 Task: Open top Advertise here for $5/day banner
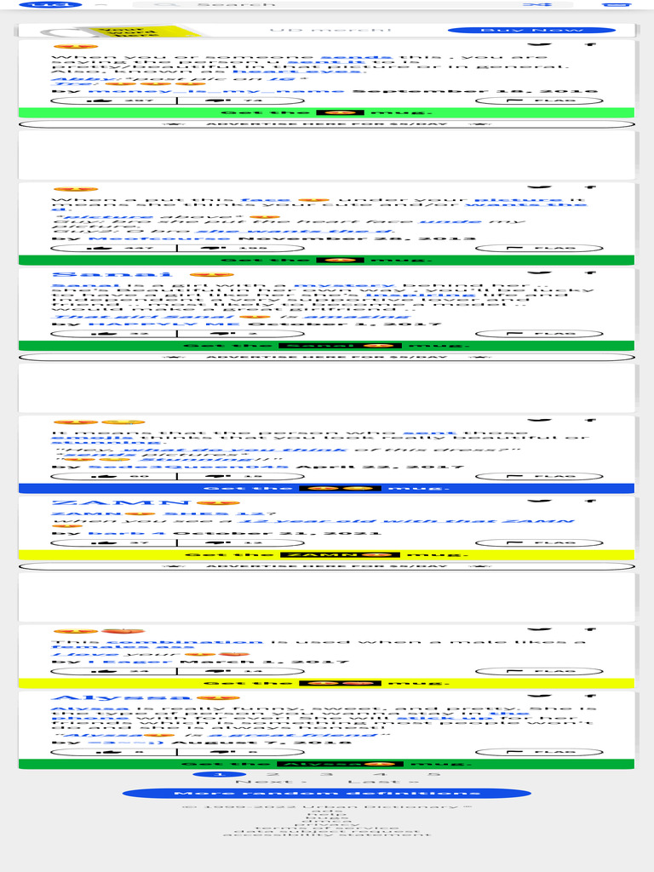(326, 124)
